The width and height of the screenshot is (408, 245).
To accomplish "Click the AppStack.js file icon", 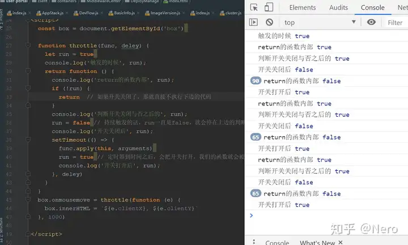I will [x=39, y=12].
